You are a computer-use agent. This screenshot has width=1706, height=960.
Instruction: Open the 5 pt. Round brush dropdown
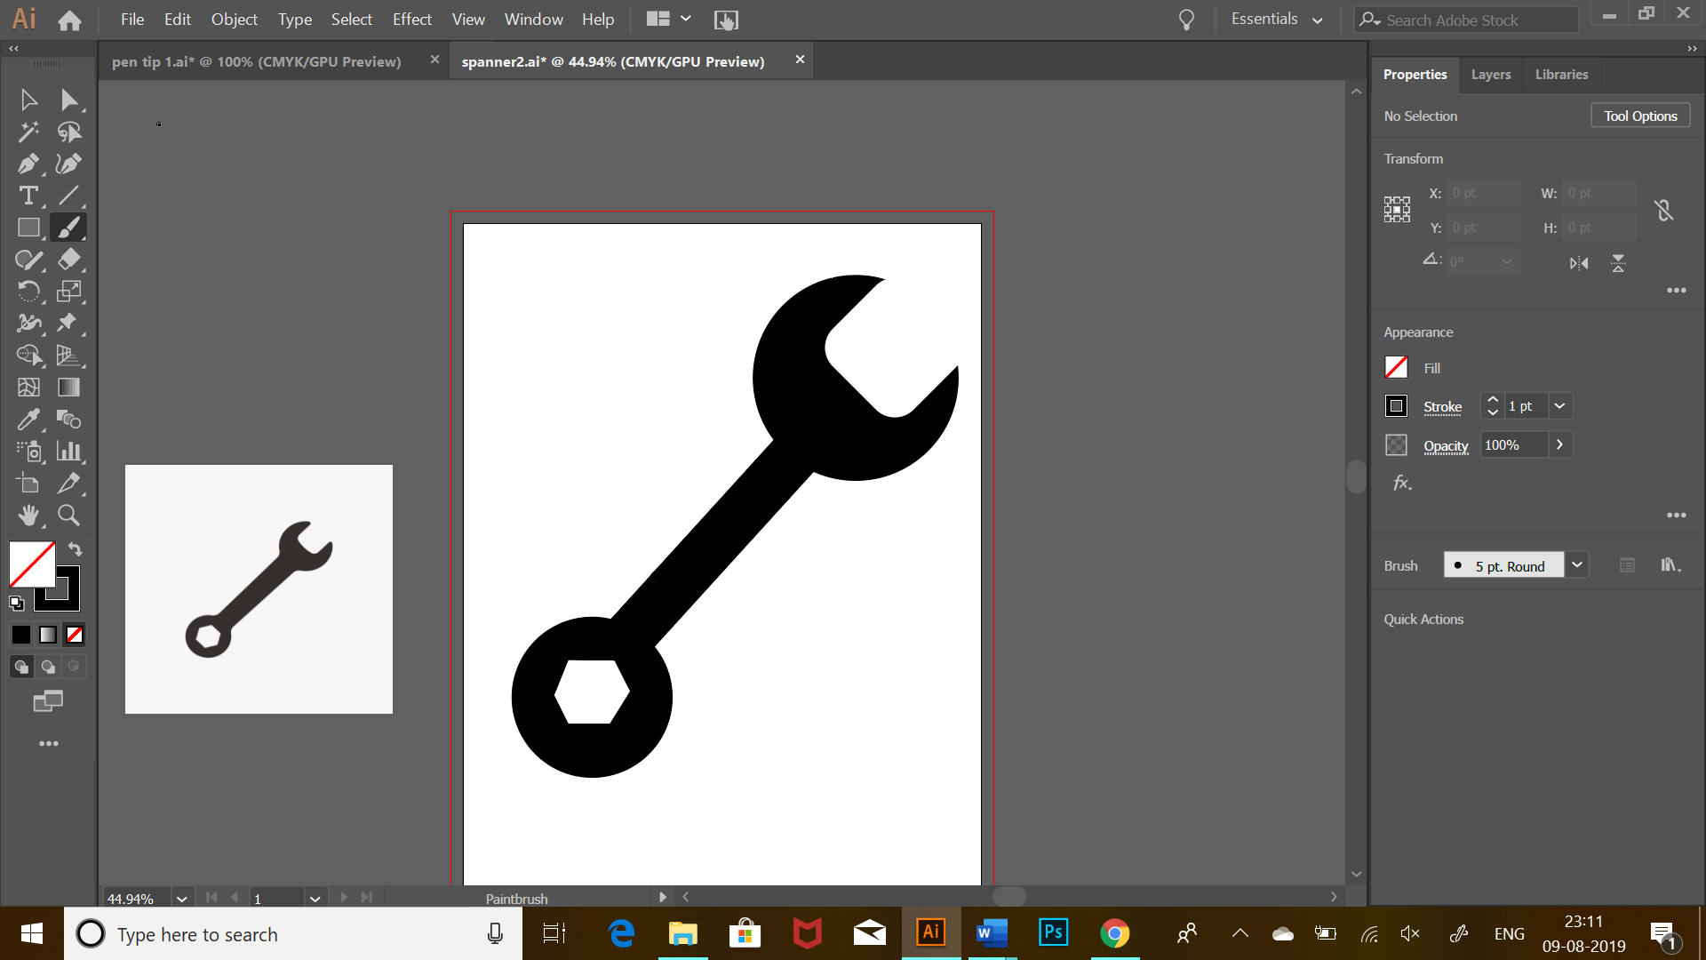coord(1577,565)
